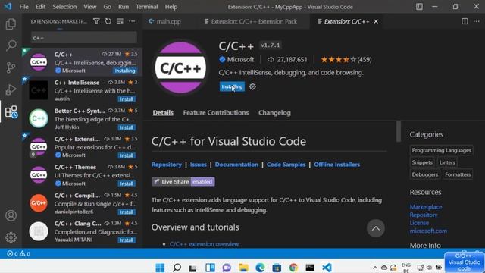Open the Terminal menu
485x273 pixels.
(x=146, y=7)
